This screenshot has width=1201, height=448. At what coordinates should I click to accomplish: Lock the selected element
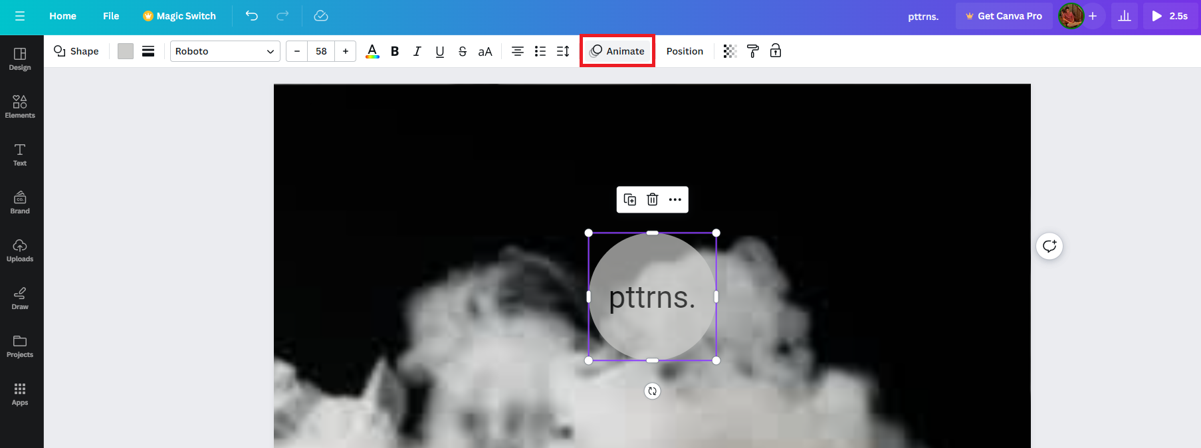click(x=776, y=51)
